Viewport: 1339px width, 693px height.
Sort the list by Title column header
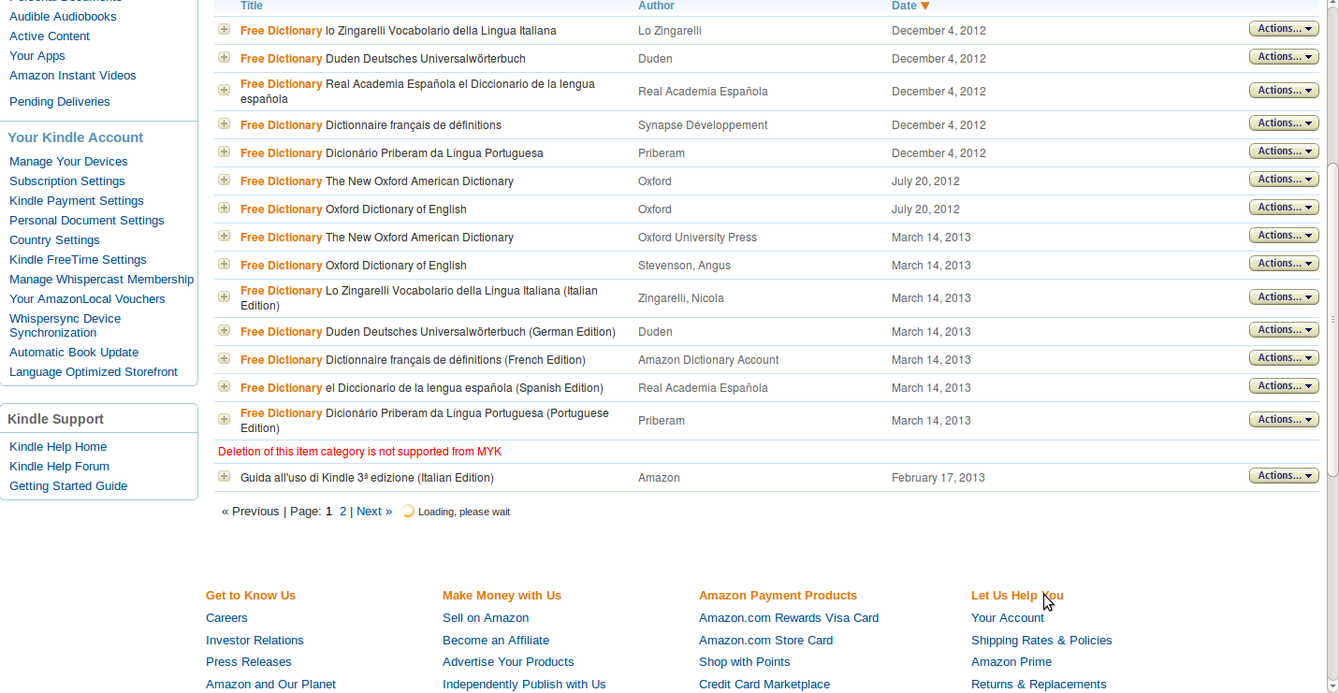click(252, 6)
